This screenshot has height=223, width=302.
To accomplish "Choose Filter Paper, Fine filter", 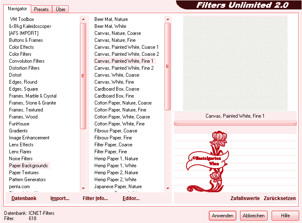I will (x=111, y=151).
